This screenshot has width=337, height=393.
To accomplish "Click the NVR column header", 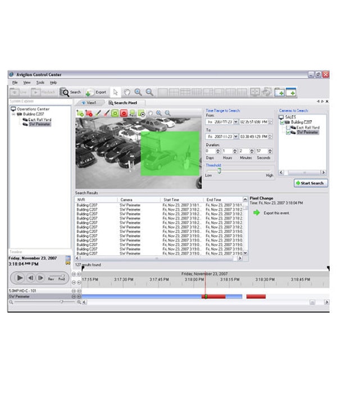I will 96,200.
